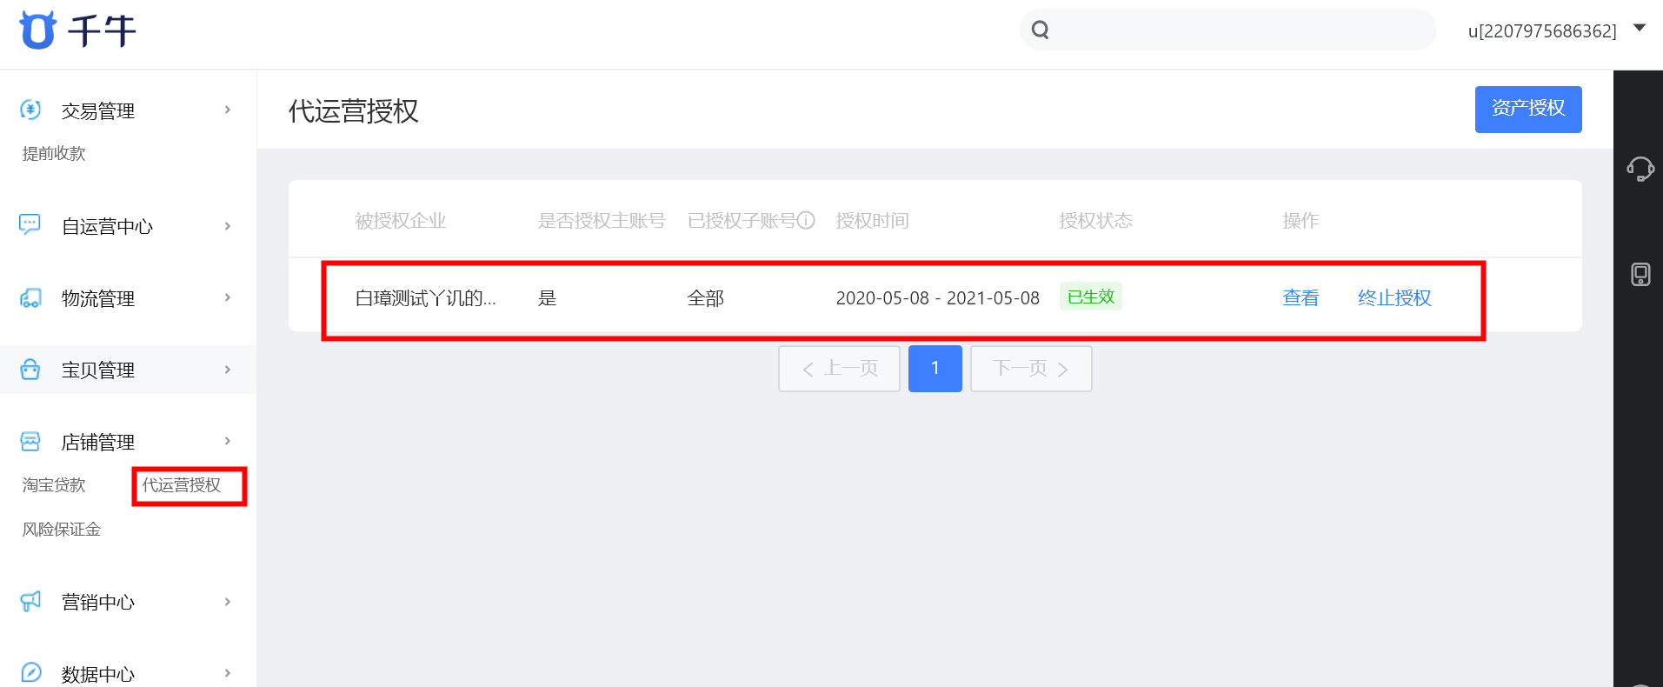Viewport: 1663px width, 687px height.
Task: Click the 宝贝管理 bag icon
Action: (x=30, y=370)
